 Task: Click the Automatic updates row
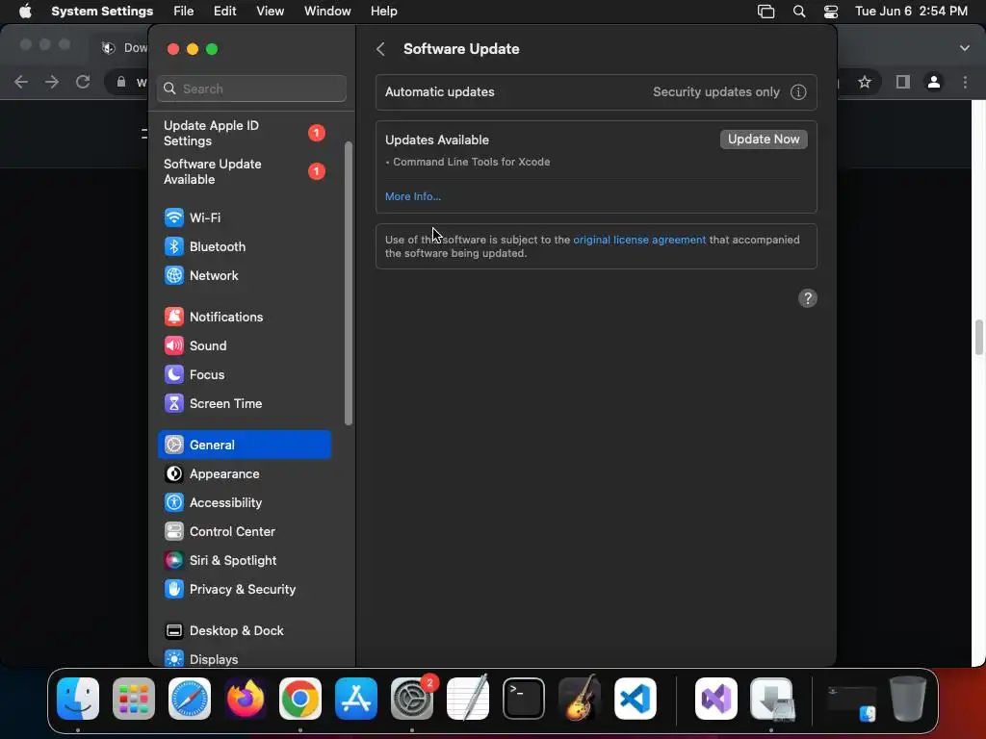coord(596,92)
